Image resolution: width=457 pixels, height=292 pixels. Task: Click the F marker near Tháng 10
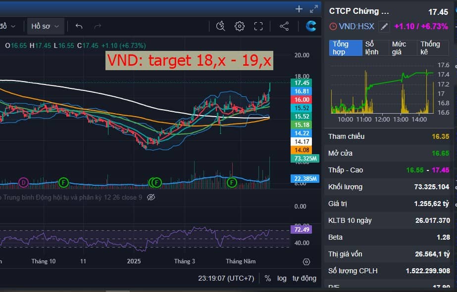(63, 183)
